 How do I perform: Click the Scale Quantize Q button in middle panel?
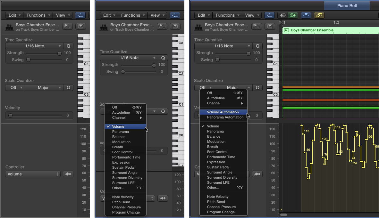click(163, 111)
